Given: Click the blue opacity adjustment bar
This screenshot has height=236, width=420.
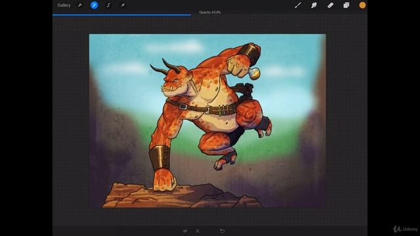Looking at the screenshot, I should click(x=121, y=15).
